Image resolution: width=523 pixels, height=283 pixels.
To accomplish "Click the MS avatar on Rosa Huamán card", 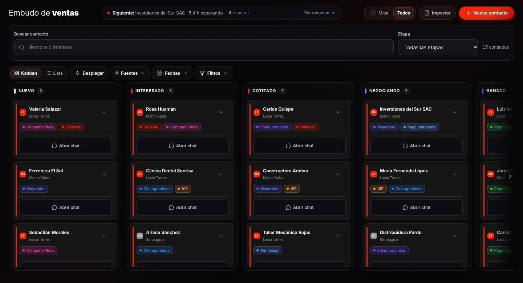I will [x=140, y=112].
